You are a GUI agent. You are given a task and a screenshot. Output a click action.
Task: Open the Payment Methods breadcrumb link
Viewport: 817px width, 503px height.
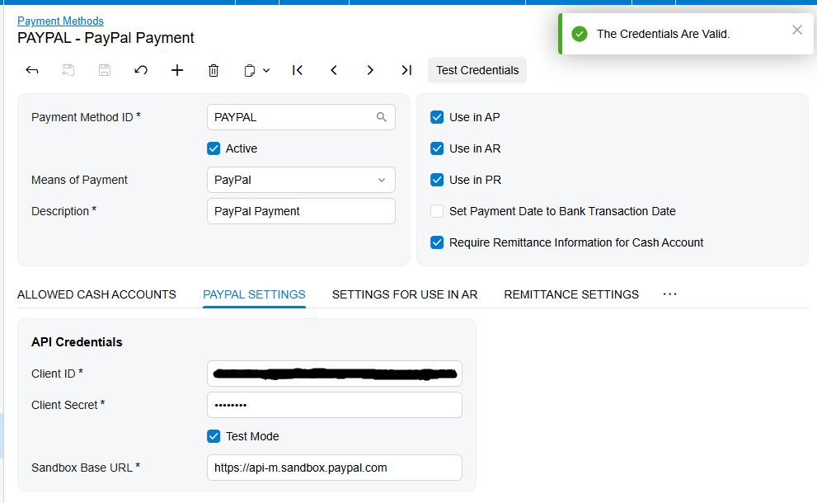[x=60, y=21]
